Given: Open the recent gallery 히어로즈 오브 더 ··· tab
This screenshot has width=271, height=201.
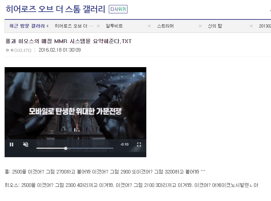Looking at the screenshot, I should [74, 26].
